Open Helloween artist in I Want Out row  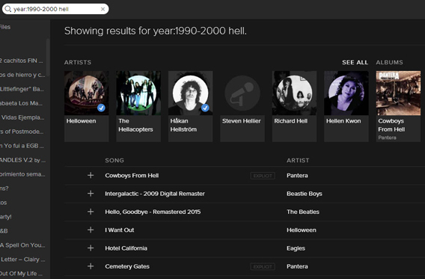301,230
